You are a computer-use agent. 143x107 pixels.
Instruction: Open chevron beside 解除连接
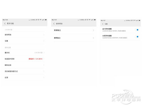pyautogui.click(x=44, y=65)
